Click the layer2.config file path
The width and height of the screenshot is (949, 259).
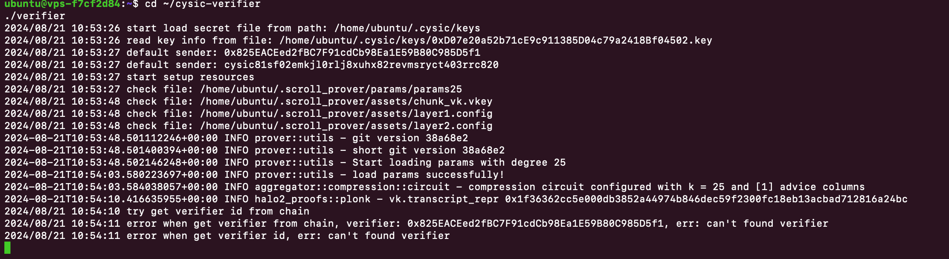(346, 126)
